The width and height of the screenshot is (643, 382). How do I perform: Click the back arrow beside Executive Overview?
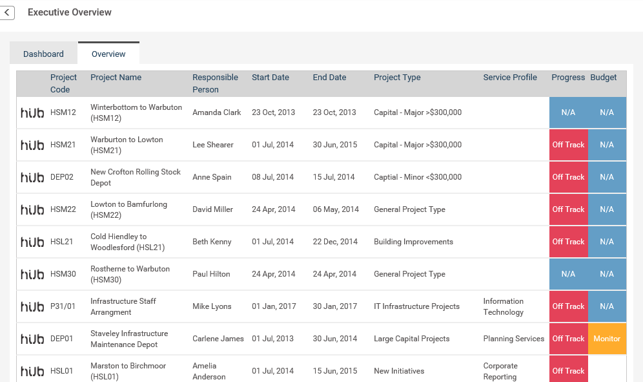[x=7, y=13]
